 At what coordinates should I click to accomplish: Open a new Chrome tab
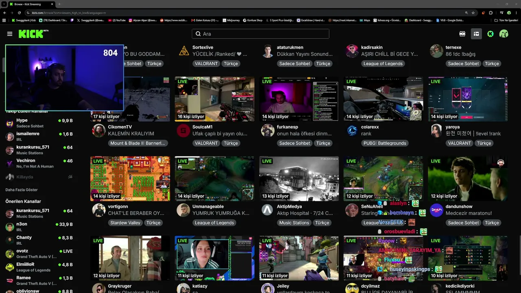59,4
